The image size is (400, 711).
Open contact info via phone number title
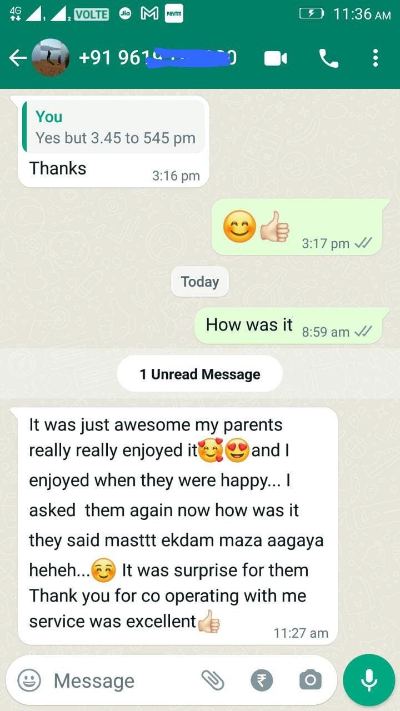pos(158,58)
